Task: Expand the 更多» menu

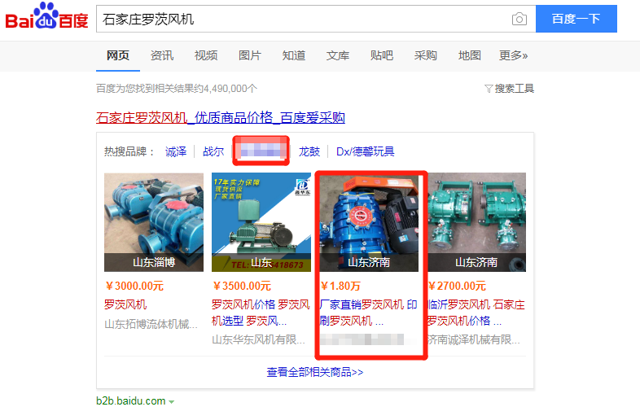Action: click(514, 55)
